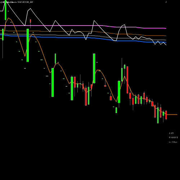Click the 1.19 price value
Viewport: 180px width, 180px height.
click(x=171, y=133)
